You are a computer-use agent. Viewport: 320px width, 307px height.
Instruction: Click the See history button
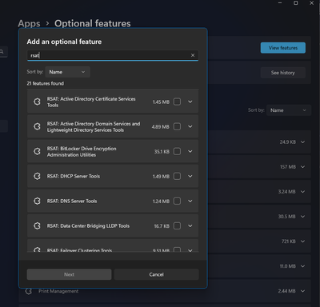pos(283,73)
